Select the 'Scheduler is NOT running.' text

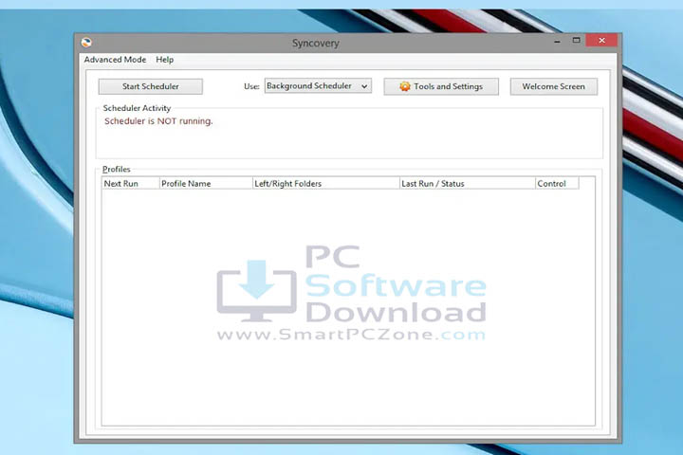pyautogui.click(x=158, y=121)
